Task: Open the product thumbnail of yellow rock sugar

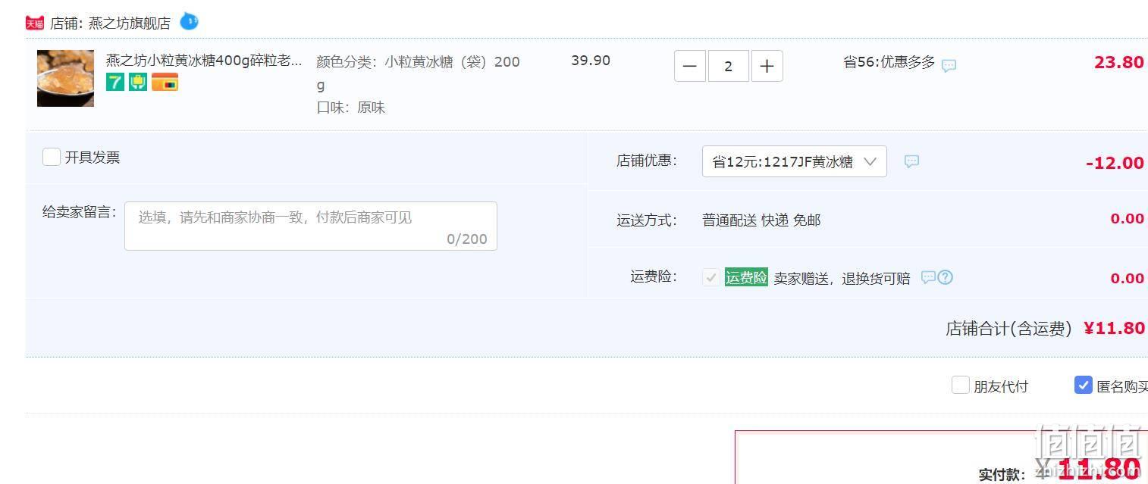Action: (66, 78)
